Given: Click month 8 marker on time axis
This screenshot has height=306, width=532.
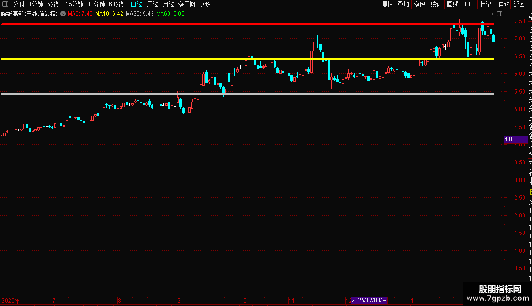Looking at the screenshot, I should coord(119,300).
